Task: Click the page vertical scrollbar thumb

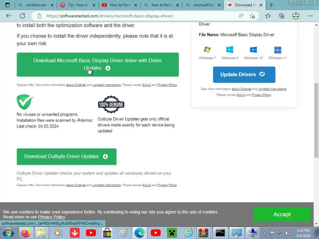Action: [316, 120]
